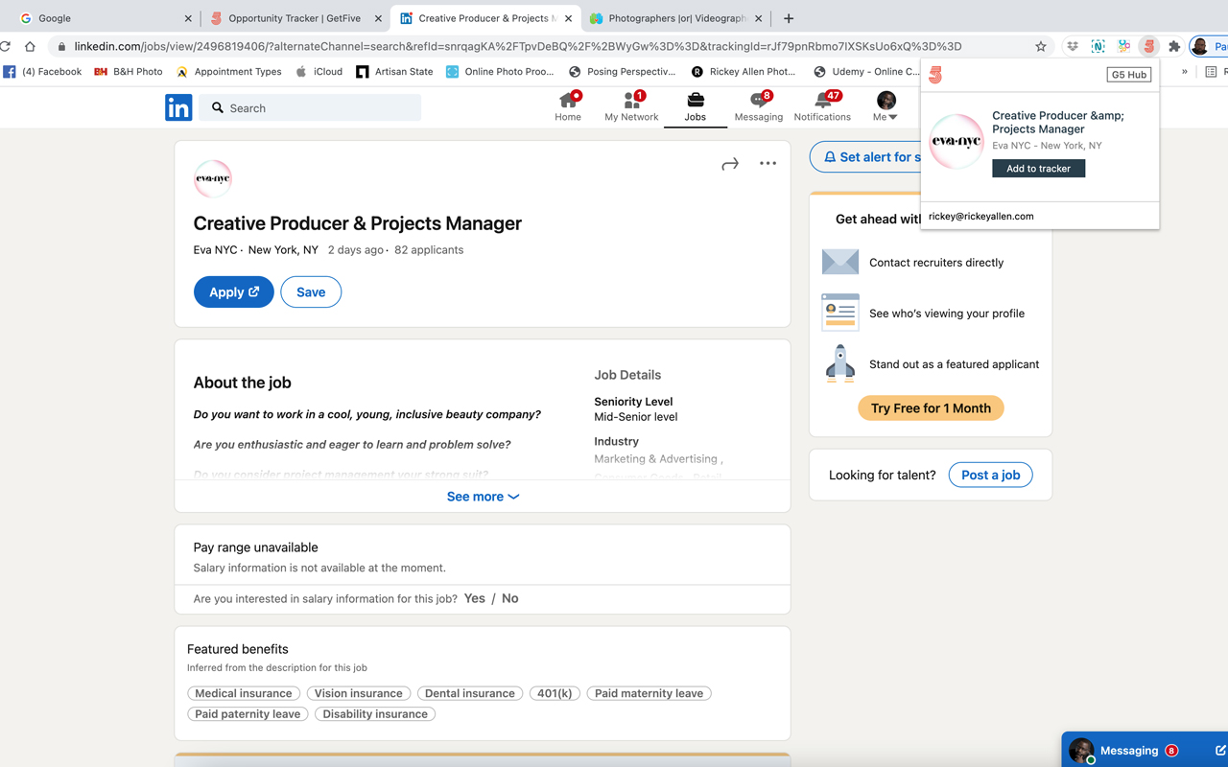Close the Google tab
The height and width of the screenshot is (767, 1228).
[188, 18]
